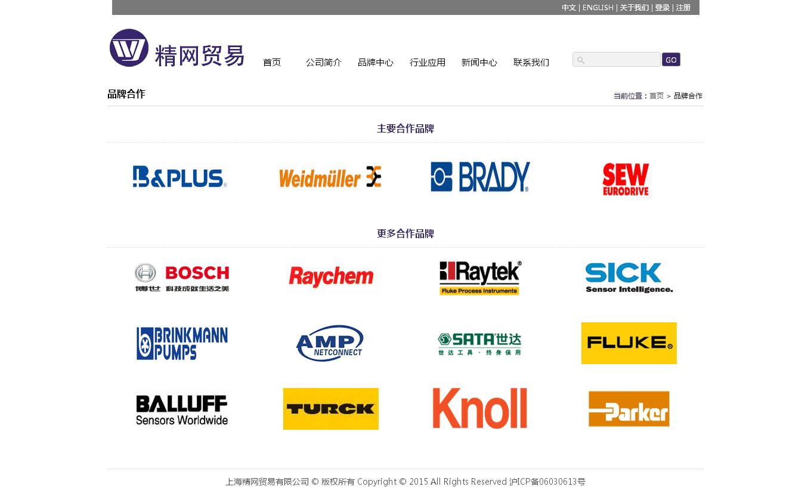Image resolution: width=811 pixels, height=502 pixels.
Task: Switch language to 中文
Action: (569, 8)
